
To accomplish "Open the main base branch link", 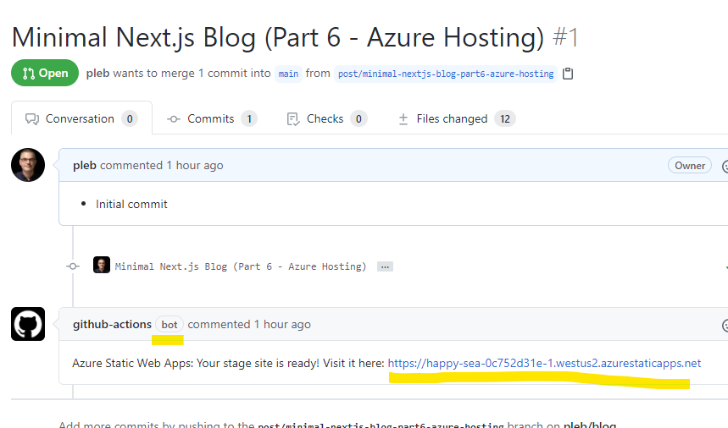I will [x=288, y=74].
